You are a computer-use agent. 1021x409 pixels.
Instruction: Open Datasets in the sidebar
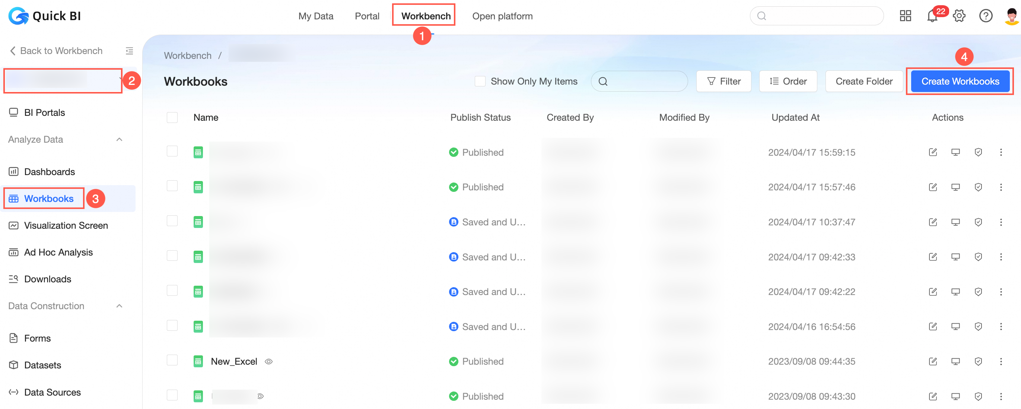[35, 365]
